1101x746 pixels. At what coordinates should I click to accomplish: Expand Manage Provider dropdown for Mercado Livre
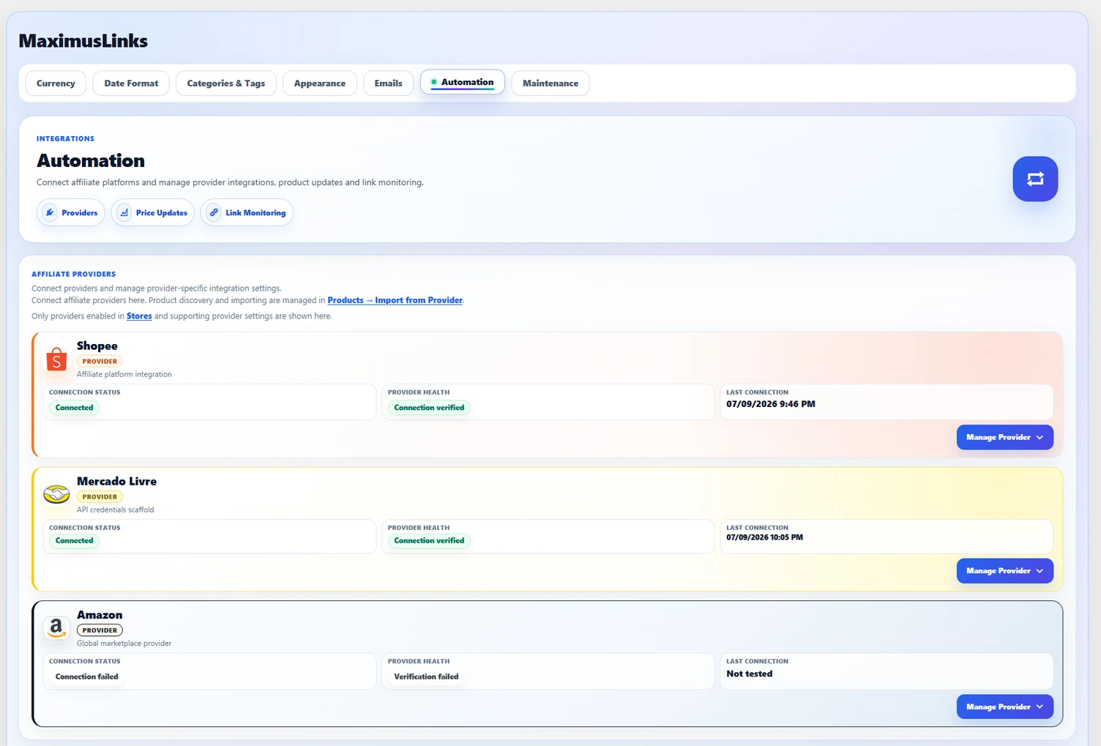1004,570
